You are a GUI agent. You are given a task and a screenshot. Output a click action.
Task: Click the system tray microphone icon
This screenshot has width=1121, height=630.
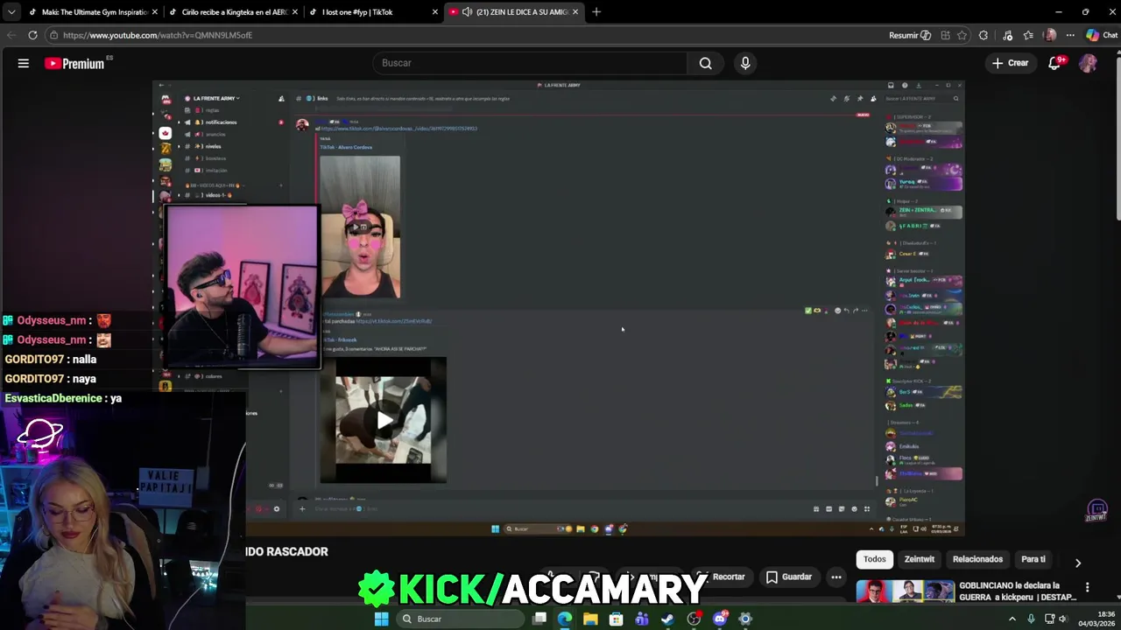click(1031, 619)
